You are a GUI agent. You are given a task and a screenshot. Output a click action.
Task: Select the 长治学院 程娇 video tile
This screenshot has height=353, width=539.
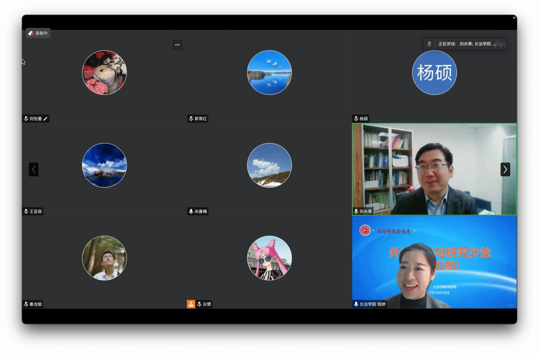tap(434, 262)
